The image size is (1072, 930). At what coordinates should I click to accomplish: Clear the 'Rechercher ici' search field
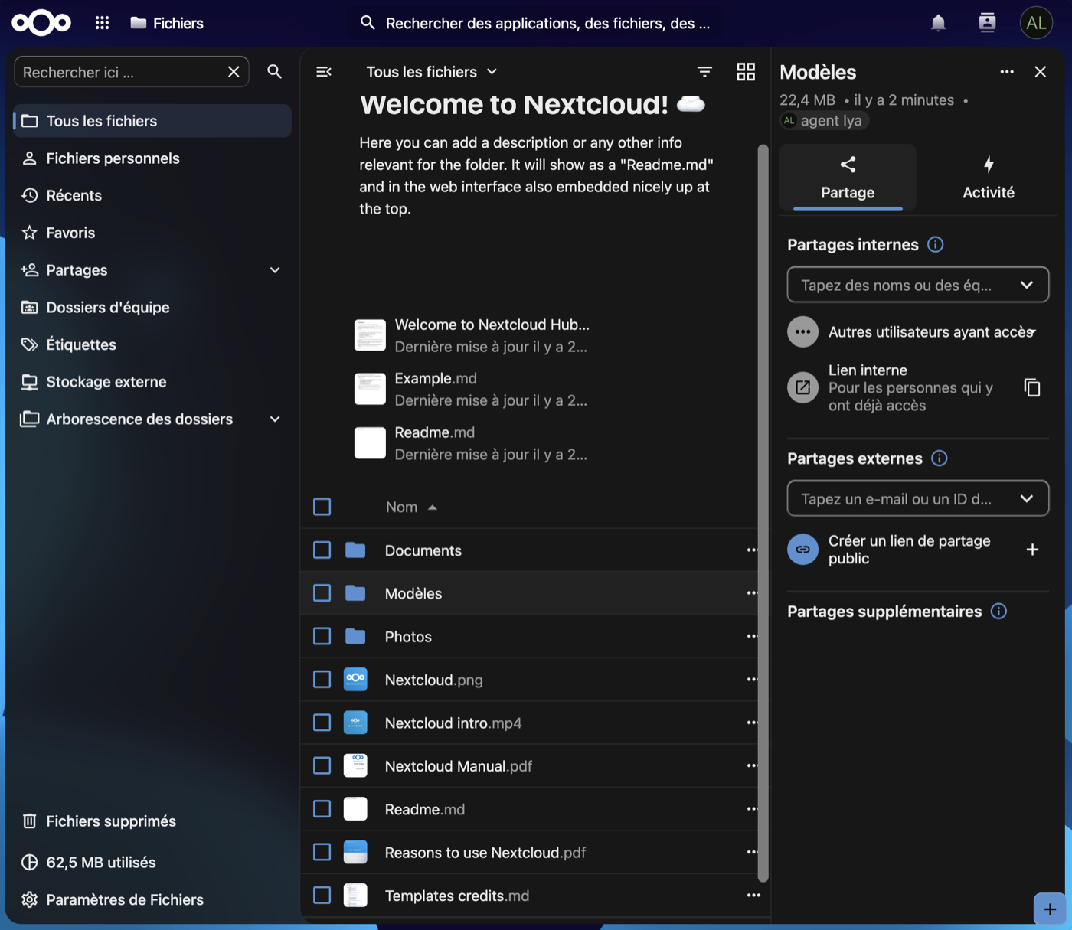tap(234, 72)
